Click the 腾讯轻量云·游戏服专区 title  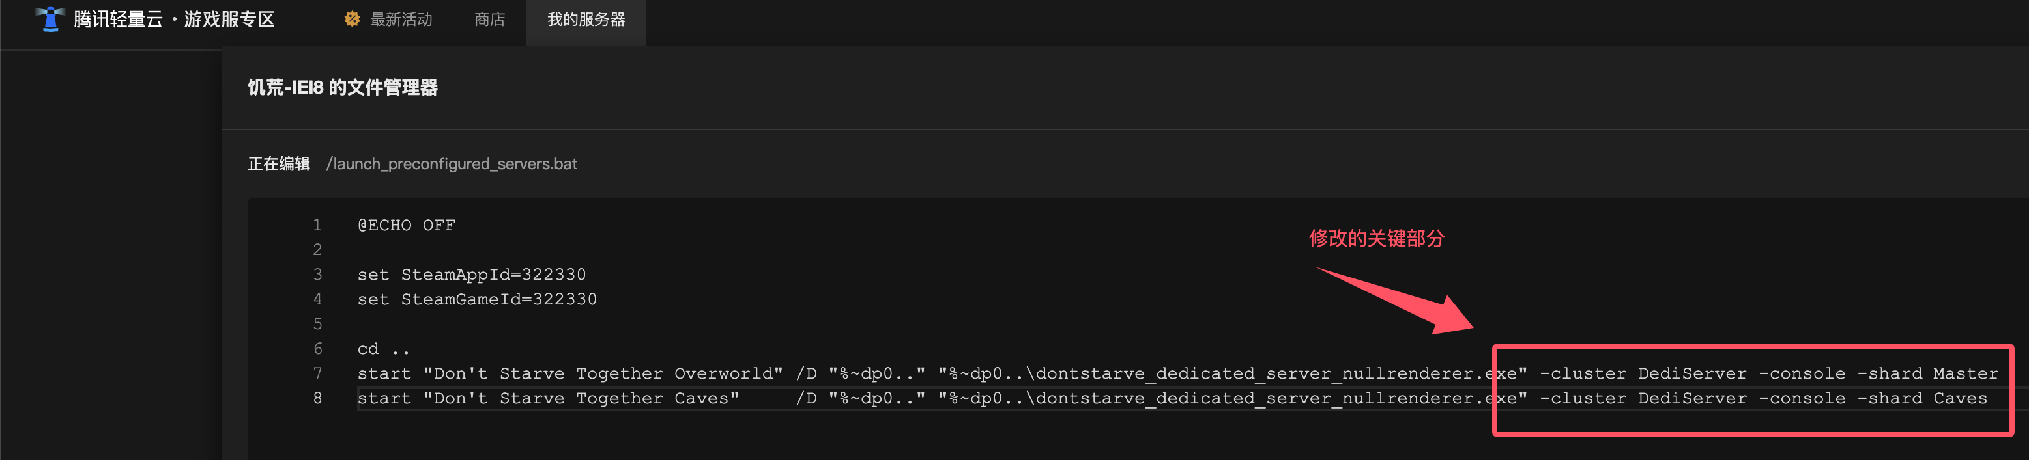pyautogui.click(x=174, y=19)
